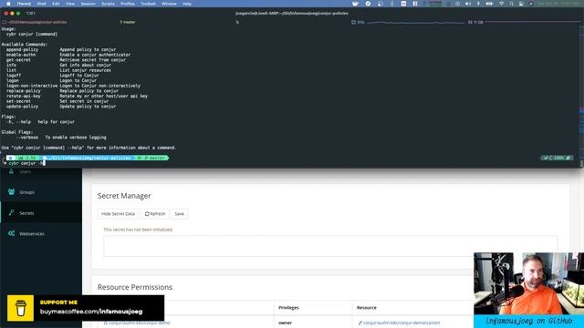Open the Help menu

(x=187, y=4)
